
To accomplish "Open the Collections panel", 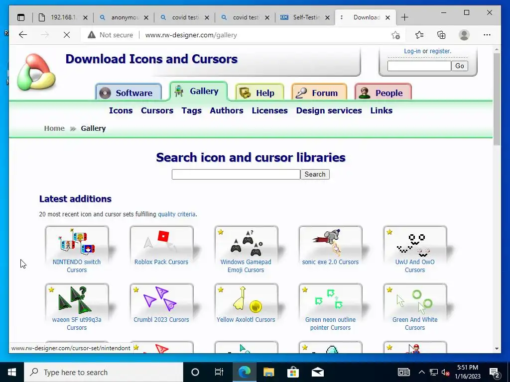I will [x=441, y=35].
